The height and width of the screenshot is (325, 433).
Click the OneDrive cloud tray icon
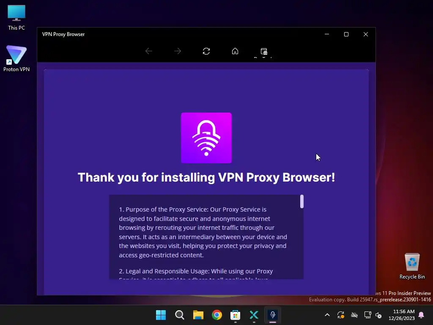coord(354,315)
